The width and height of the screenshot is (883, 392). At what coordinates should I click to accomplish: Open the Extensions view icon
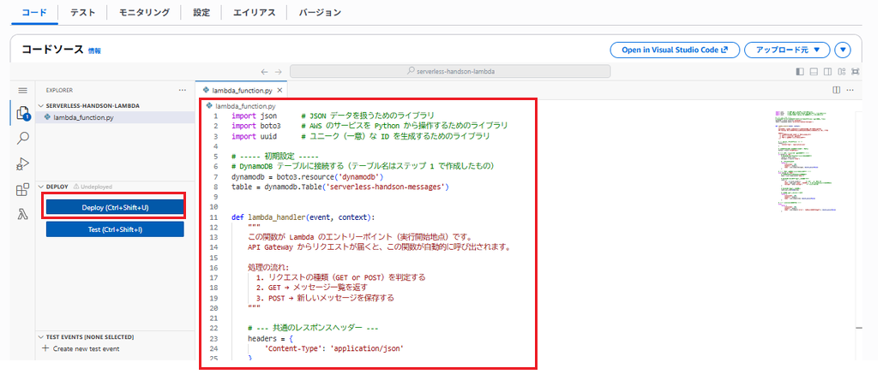pyautogui.click(x=22, y=189)
